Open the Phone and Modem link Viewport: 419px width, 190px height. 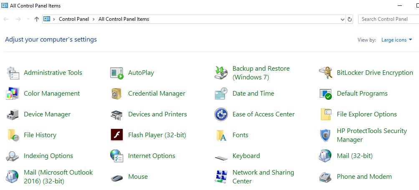click(364, 177)
